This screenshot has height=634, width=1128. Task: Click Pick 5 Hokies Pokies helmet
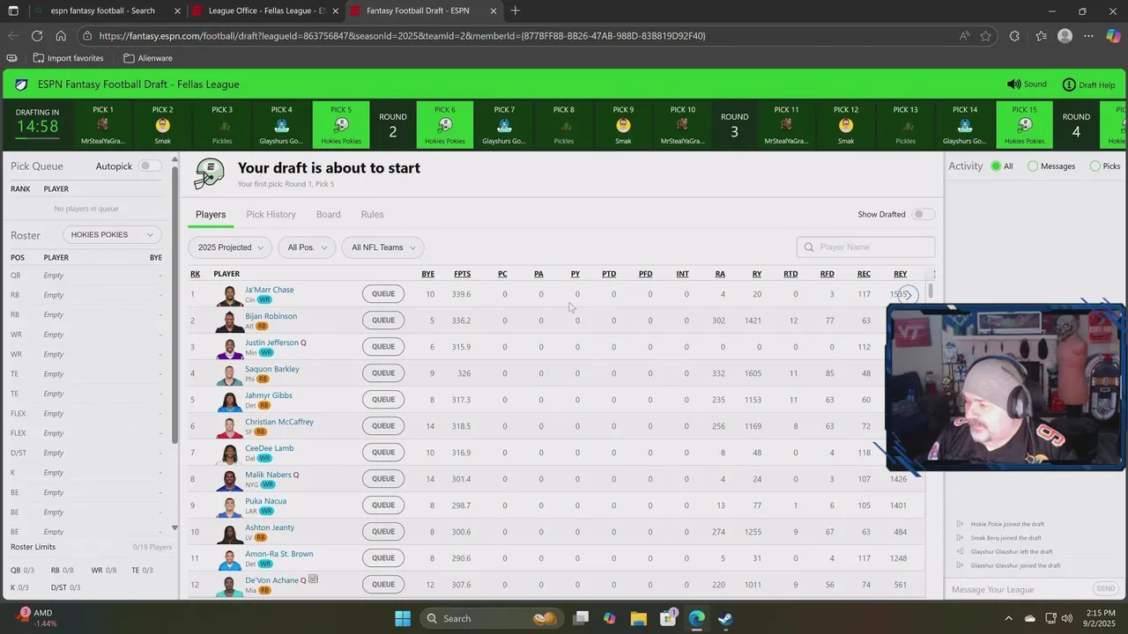click(341, 125)
